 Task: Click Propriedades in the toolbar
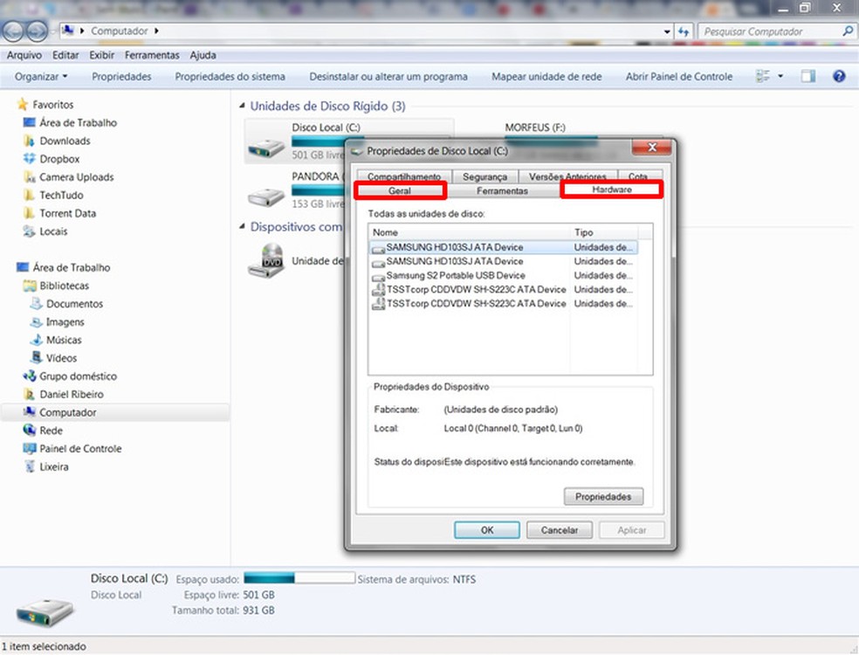click(121, 77)
